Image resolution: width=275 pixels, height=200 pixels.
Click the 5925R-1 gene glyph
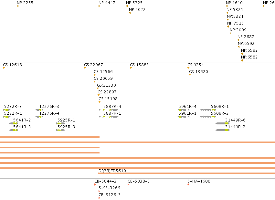click(x=60, y=123)
